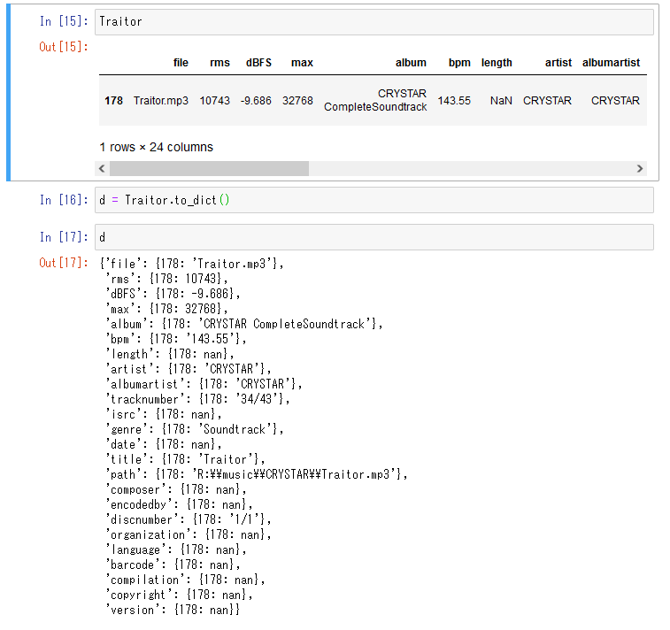
Task: Click the 'composer': nan output line
Action: coord(176,489)
